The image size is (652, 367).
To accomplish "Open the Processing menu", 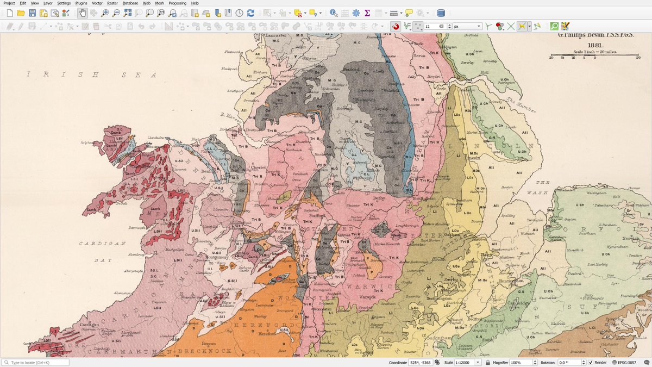I will click(x=178, y=3).
